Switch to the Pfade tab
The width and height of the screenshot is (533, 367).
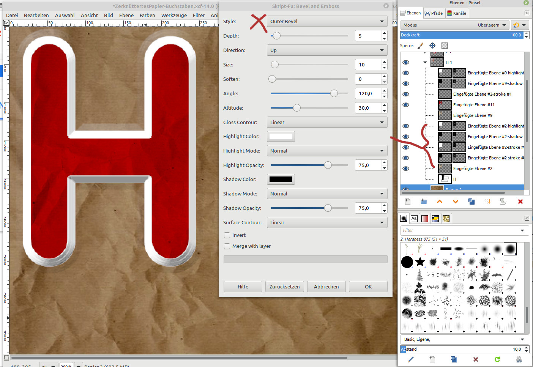434,13
